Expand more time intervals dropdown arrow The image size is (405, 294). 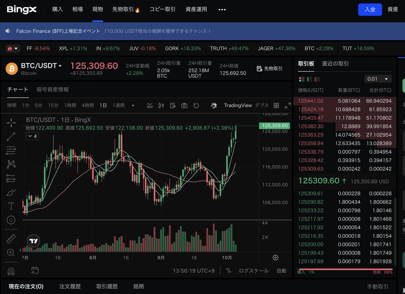tap(133, 105)
